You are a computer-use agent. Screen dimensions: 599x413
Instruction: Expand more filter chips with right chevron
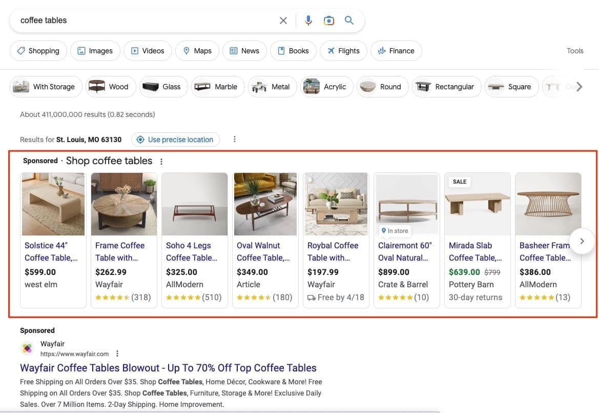pos(579,87)
